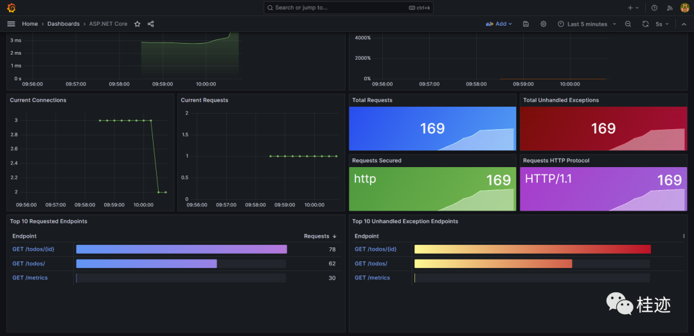Star the ASP.NET Core dashboard
The width and height of the screenshot is (694, 336).
click(138, 24)
